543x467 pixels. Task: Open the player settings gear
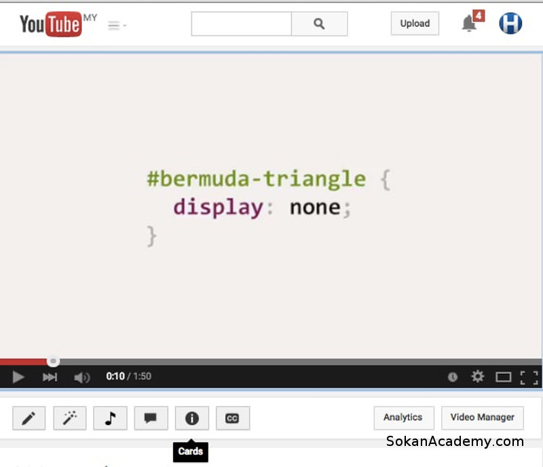click(478, 376)
